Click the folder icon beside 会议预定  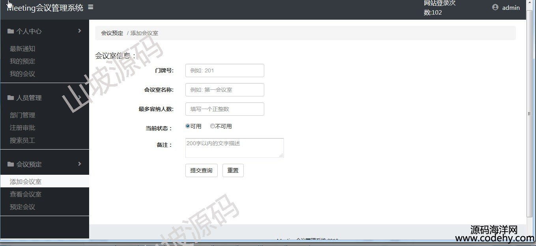click(11, 164)
